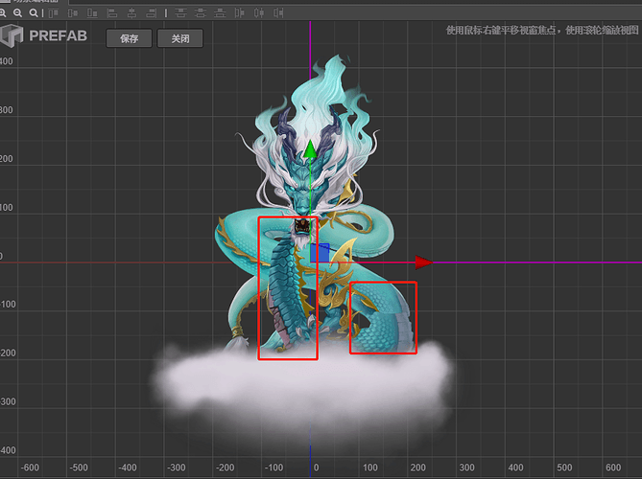The height and width of the screenshot is (479, 642).
Task: Click the zoom in magnifier icon
Action: (2, 13)
